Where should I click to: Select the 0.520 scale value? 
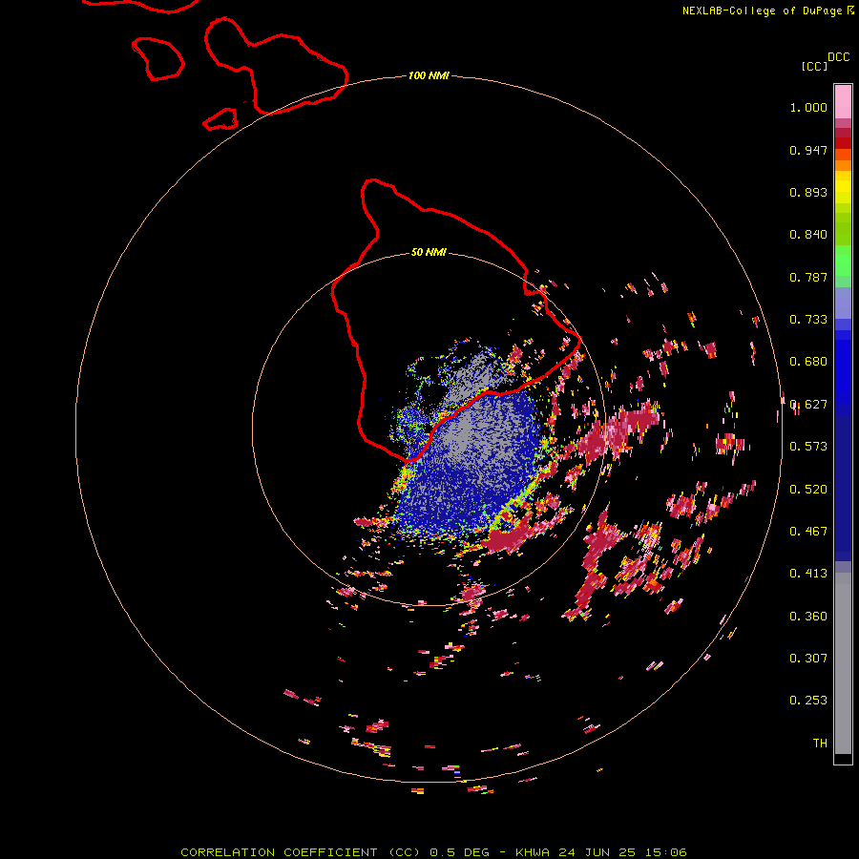(x=808, y=490)
